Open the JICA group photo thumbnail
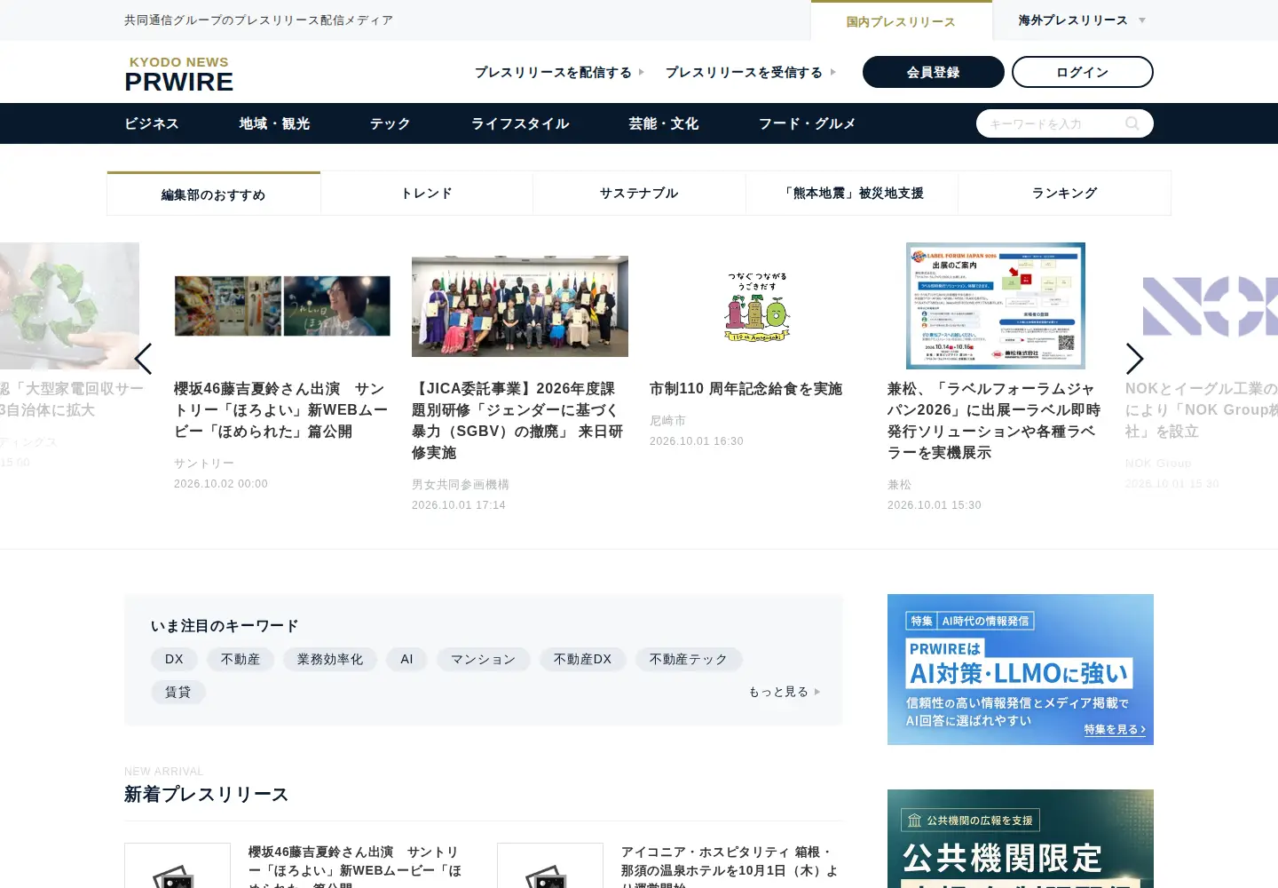Viewport: 1278px width, 888px height. [x=520, y=306]
